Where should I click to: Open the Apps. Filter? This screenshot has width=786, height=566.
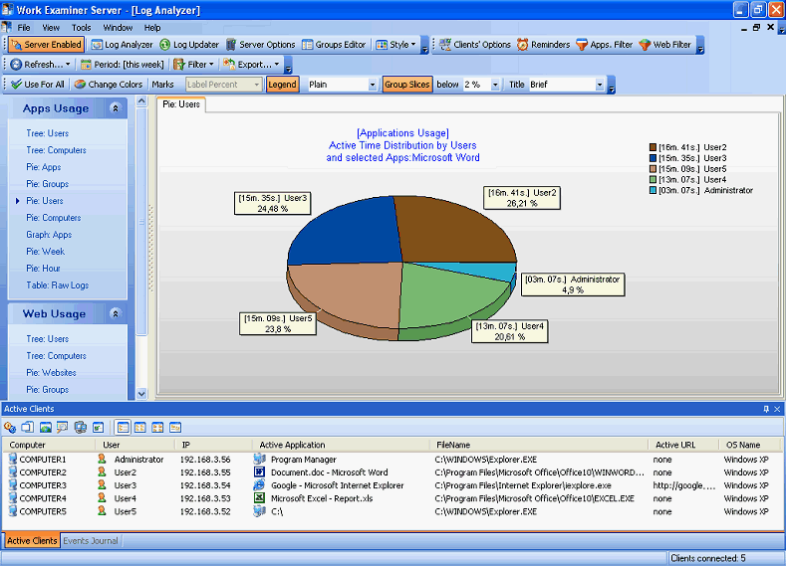tap(605, 45)
